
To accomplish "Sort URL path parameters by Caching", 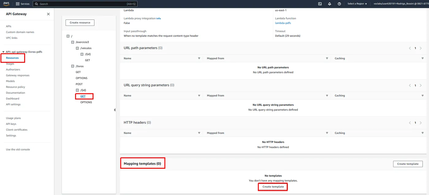I will click(x=423, y=58).
